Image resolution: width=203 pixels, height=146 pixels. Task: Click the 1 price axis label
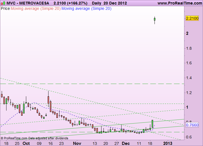pos(187,107)
